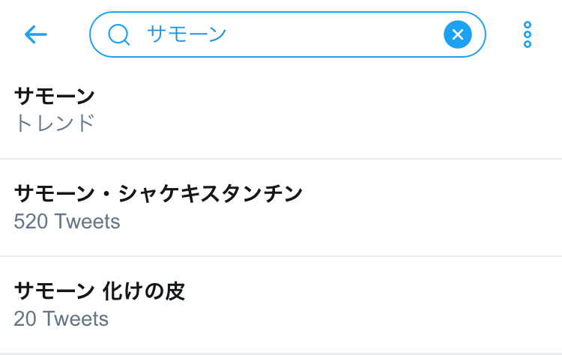Click the bold 化けの皮 result title
The image size is (562, 355).
(100, 291)
